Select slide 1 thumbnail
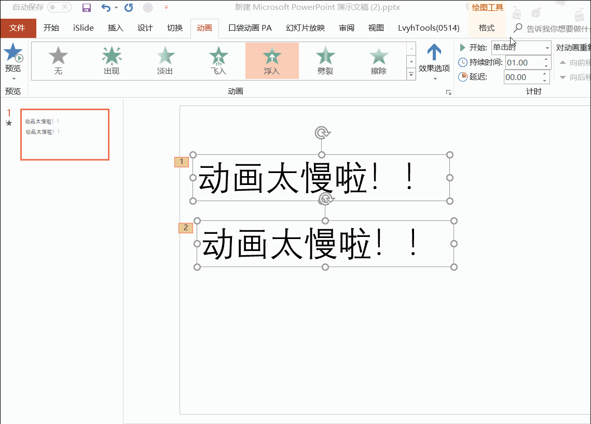 65,134
